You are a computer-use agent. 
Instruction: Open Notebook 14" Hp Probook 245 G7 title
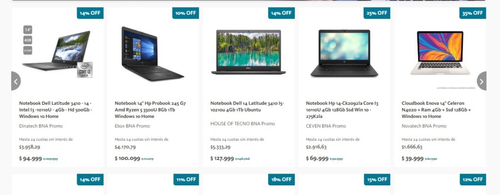(x=150, y=110)
